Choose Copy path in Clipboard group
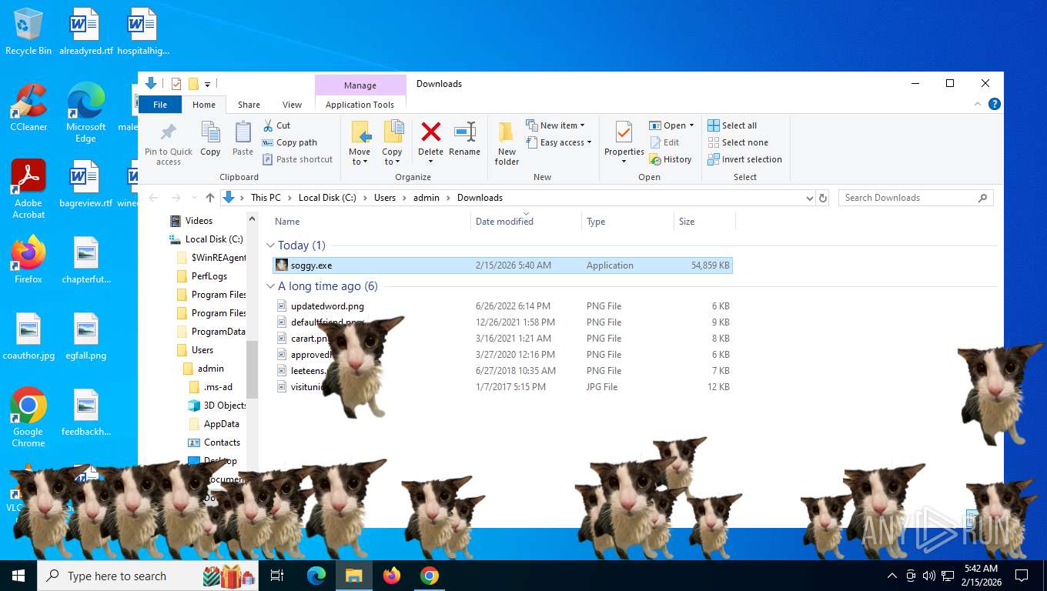This screenshot has width=1047, height=591. click(x=289, y=142)
